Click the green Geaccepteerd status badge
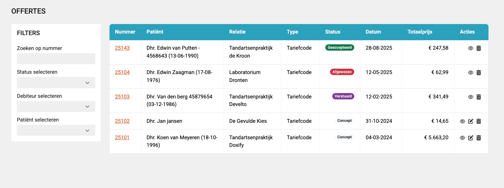 pyautogui.click(x=340, y=47)
